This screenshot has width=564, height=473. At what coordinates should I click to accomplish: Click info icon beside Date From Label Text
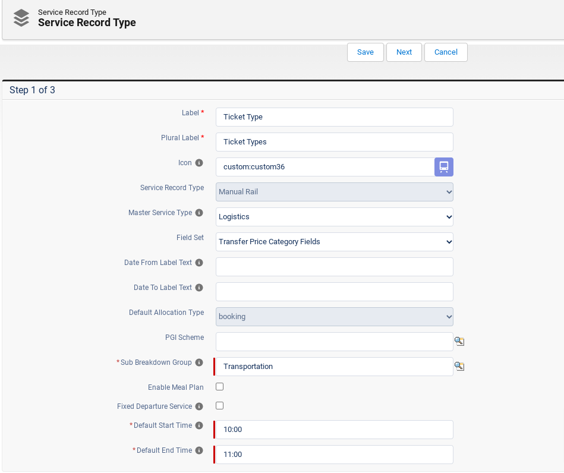coord(199,263)
